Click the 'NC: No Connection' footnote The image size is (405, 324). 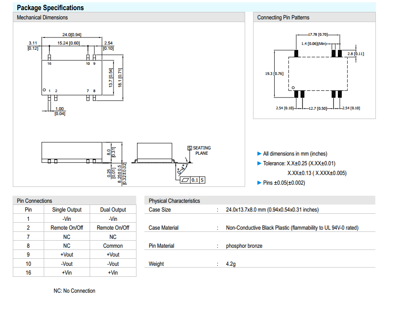click(x=74, y=291)
